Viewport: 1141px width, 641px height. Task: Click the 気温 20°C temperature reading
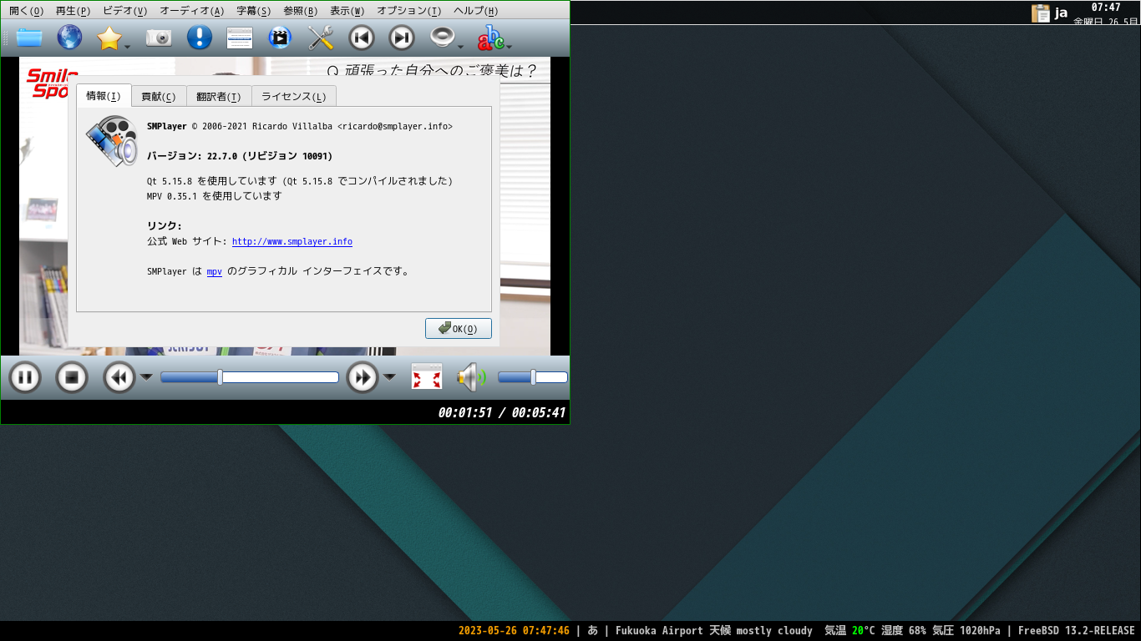(x=849, y=631)
